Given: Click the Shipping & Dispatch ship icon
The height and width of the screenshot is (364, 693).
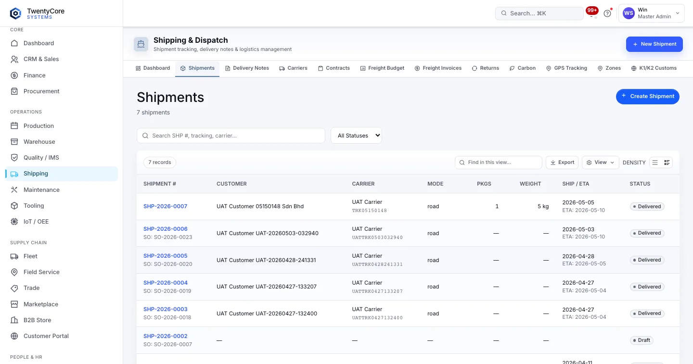Looking at the screenshot, I should pyautogui.click(x=141, y=44).
